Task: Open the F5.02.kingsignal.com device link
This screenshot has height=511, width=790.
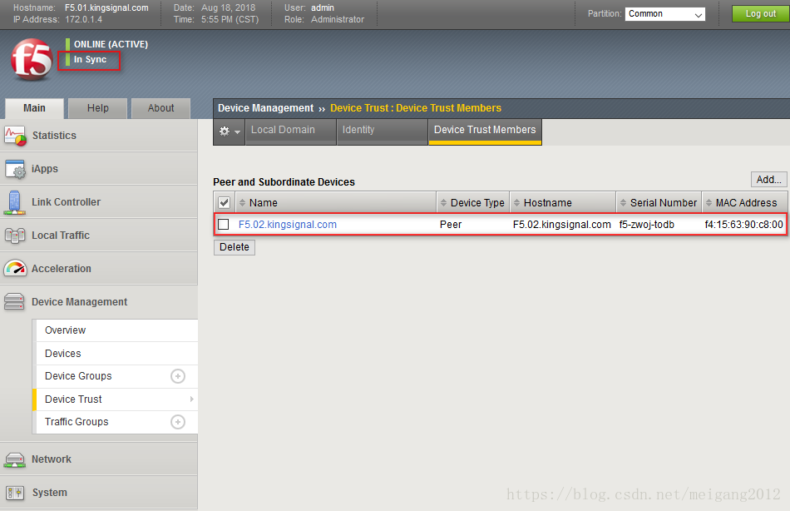Action: [x=287, y=225]
